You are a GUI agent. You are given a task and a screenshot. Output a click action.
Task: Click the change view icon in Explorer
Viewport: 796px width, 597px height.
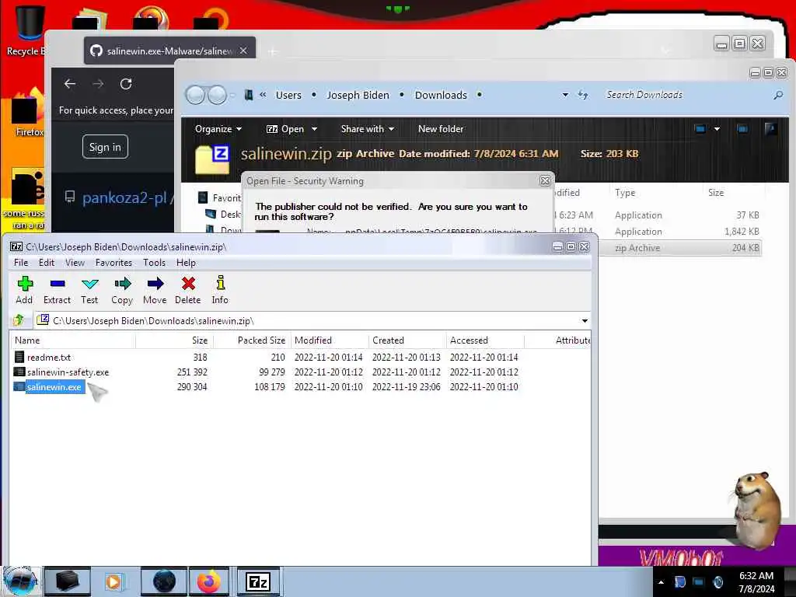[700, 129]
